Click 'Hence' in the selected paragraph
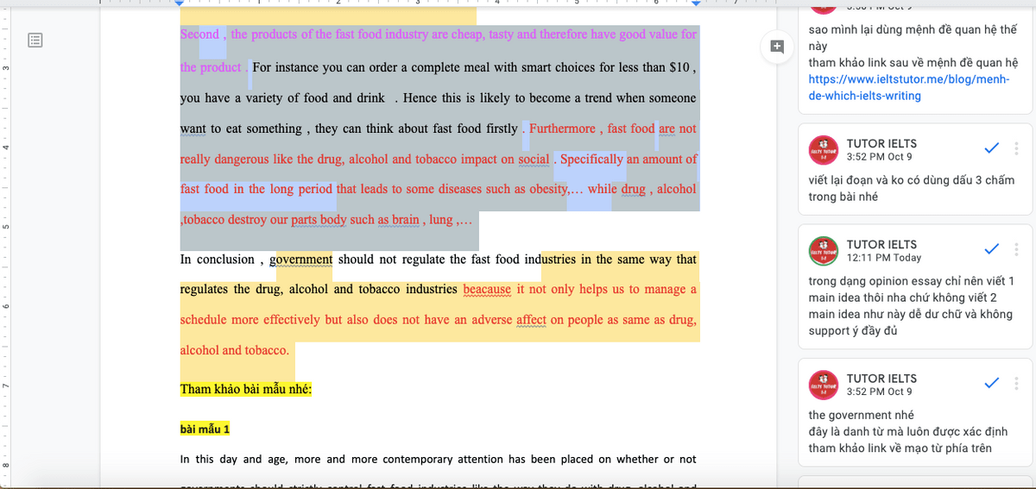1036x489 pixels. [x=420, y=98]
